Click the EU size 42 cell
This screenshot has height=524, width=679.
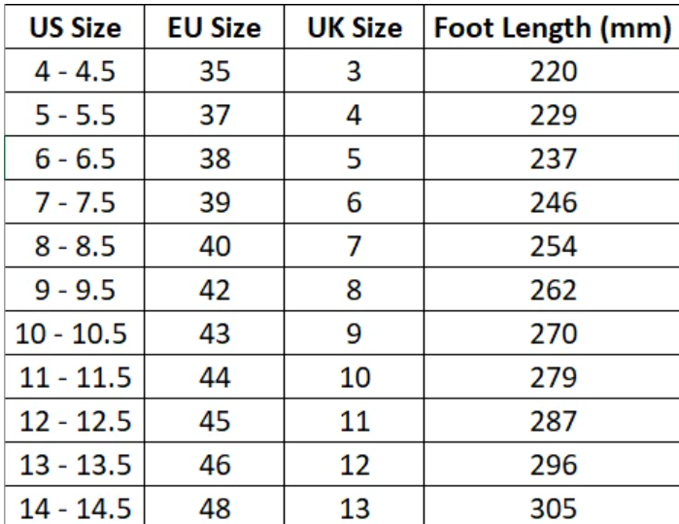point(215,289)
